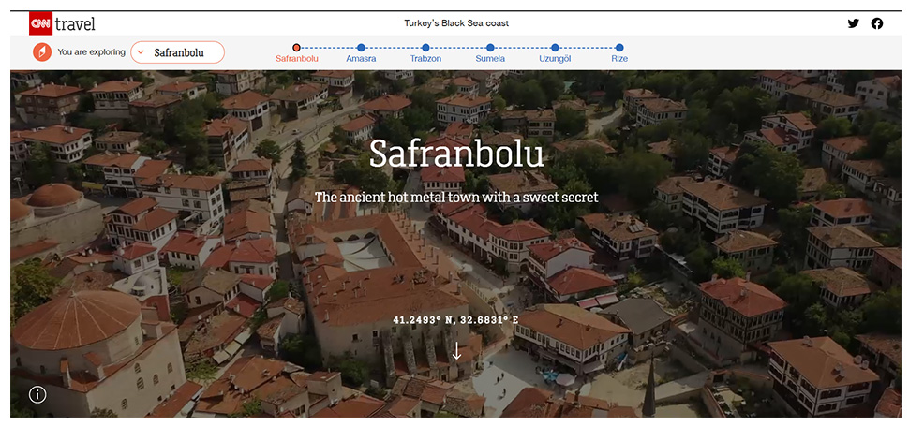Click the Sumela destination label

click(x=490, y=59)
